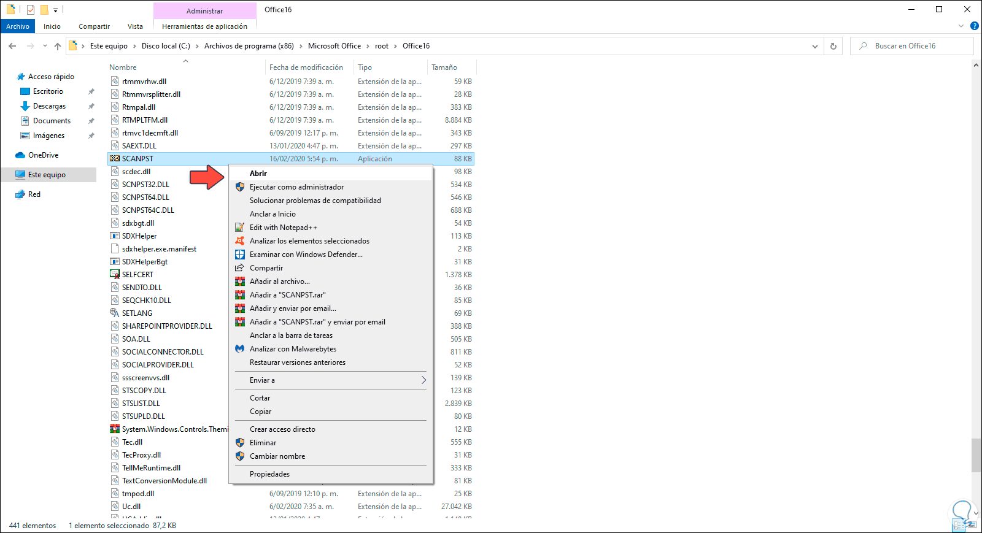Click the shield icon beside Ejecutar como administrador
The height and width of the screenshot is (533, 982).
pos(240,187)
